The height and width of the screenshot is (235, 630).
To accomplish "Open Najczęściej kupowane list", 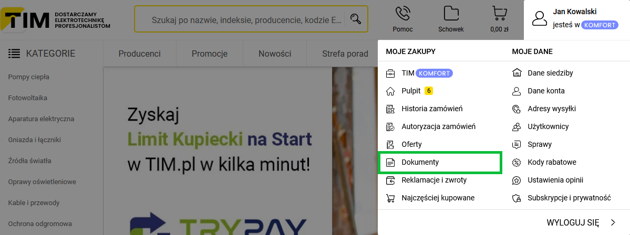I will pyautogui.click(x=438, y=198).
